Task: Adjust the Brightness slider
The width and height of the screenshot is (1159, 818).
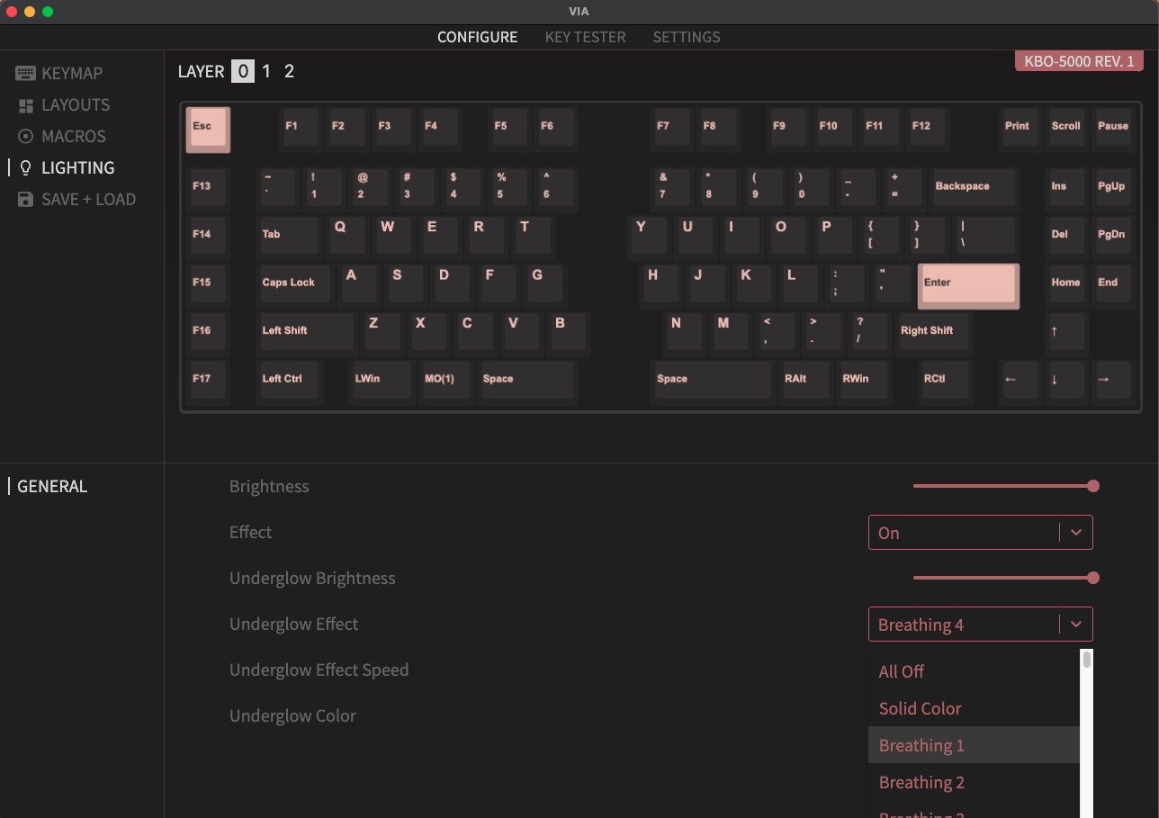Action: pos(1006,486)
